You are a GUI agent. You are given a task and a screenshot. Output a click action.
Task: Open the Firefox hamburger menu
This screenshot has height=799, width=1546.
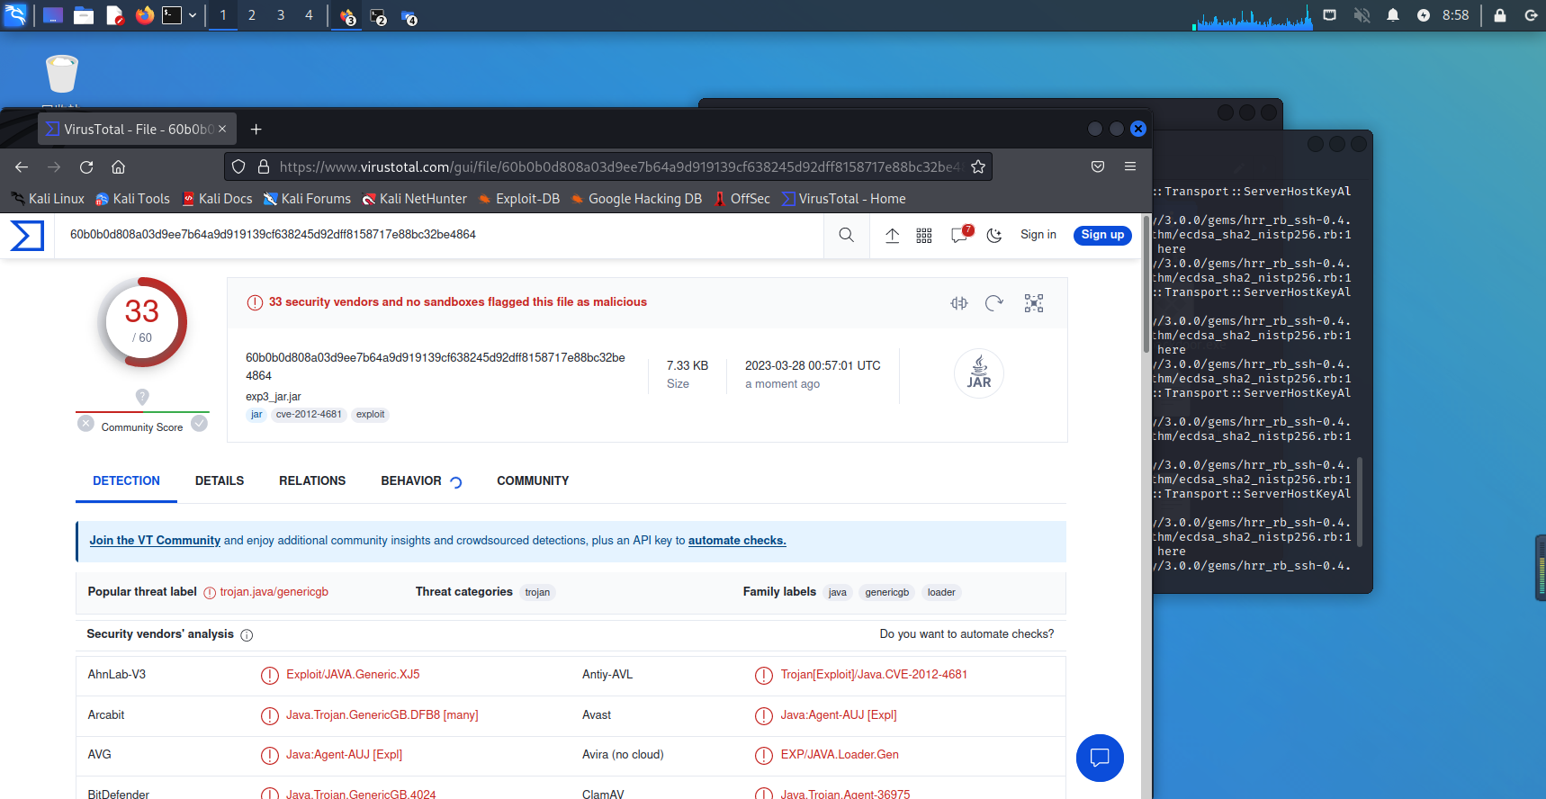click(x=1130, y=167)
